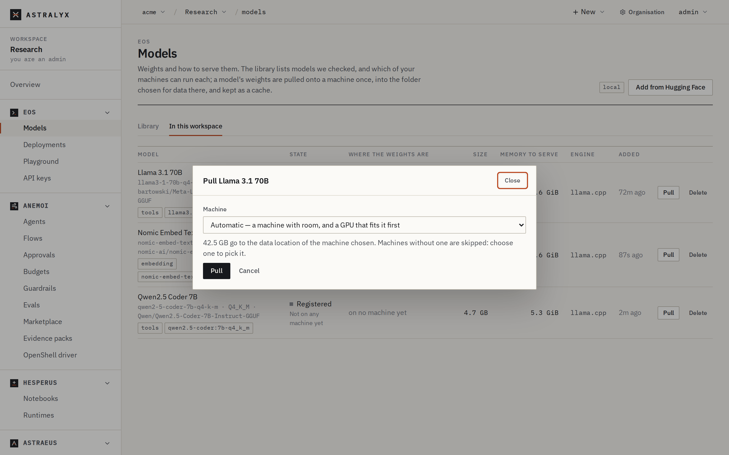Viewport: 729px width, 455px height.
Task: Open the acme organisation dropdown
Action: point(153,12)
